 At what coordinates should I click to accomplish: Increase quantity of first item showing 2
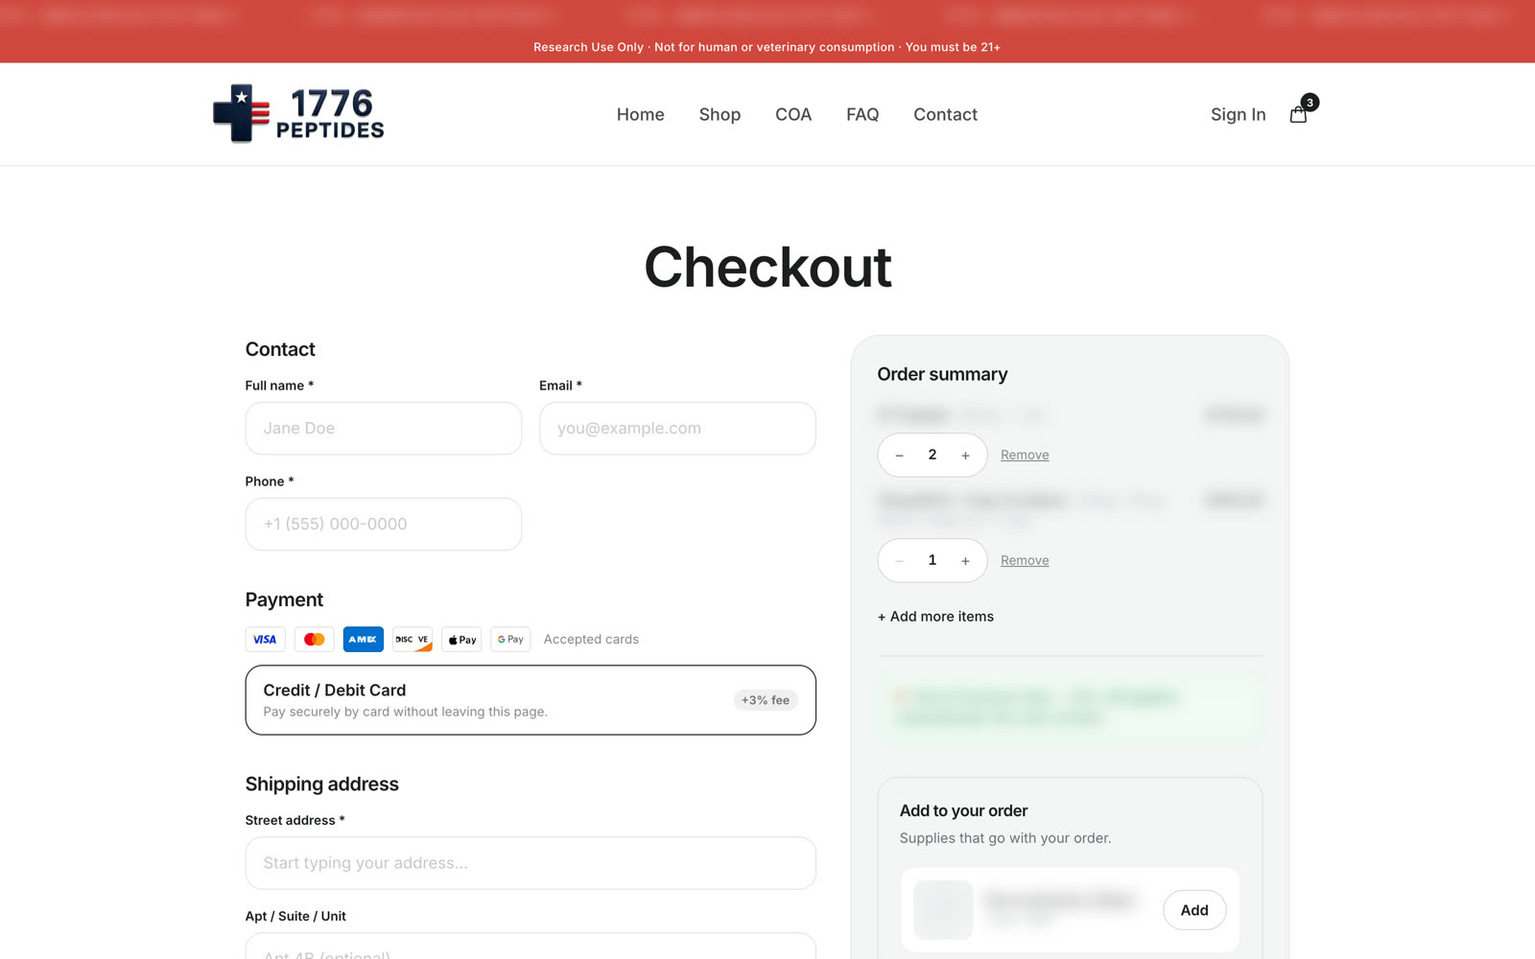coord(965,456)
